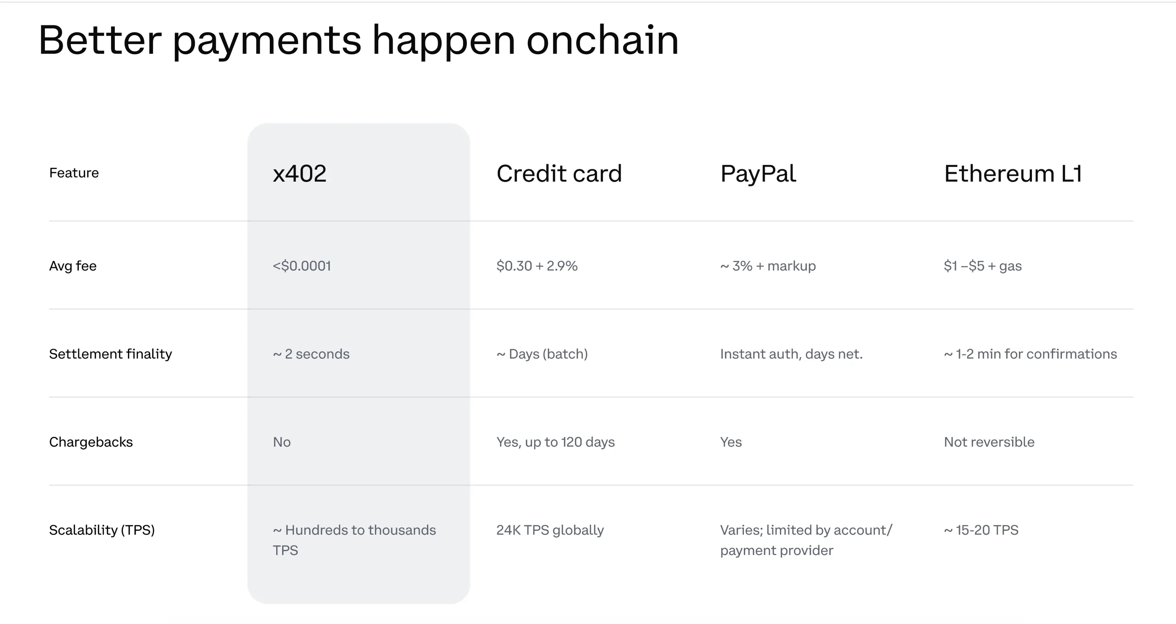
Task: Click the "<$0.0001" fee value
Action: [x=302, y=265]
